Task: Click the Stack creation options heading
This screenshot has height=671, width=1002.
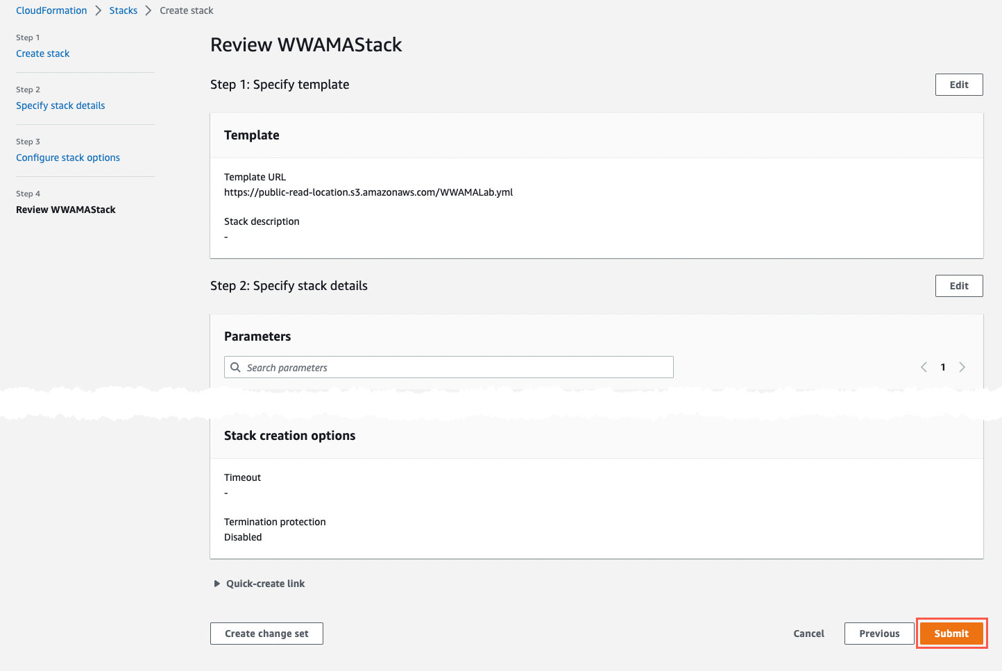Action: (289, 436)
